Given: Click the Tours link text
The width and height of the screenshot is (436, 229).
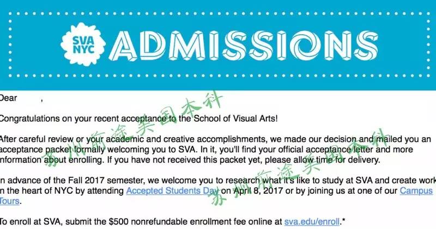Looking at the screenshot, I should (x=9, y=201).
